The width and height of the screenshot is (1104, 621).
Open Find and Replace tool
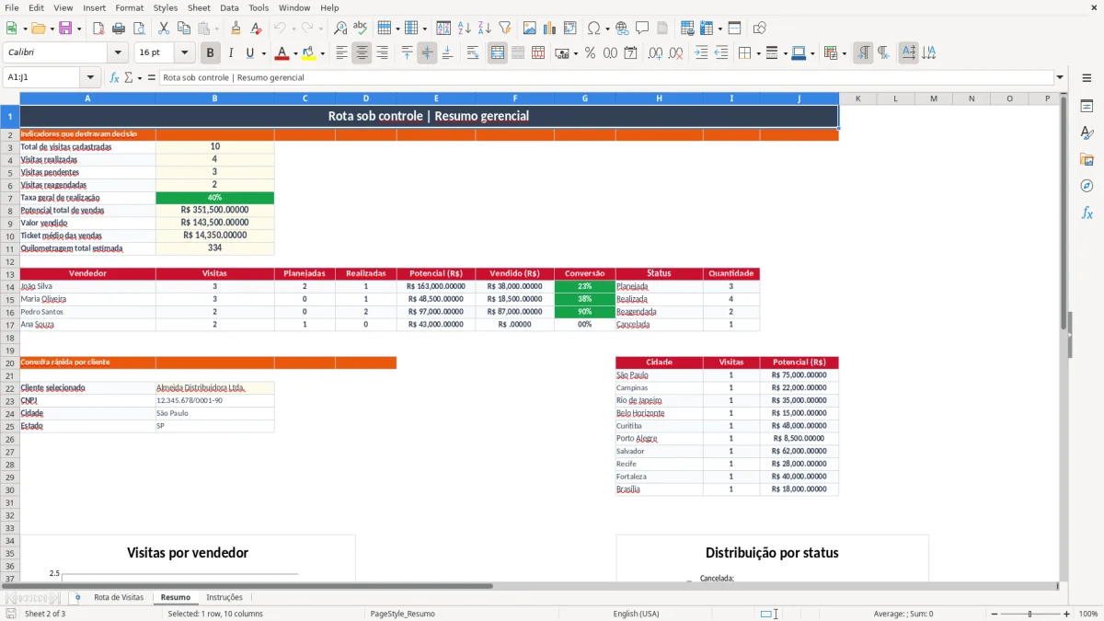[x=340, y=29]
